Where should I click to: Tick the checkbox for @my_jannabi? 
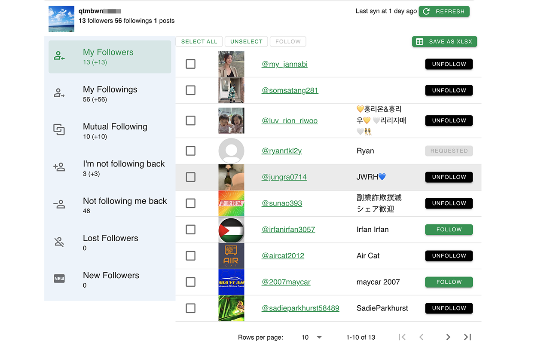click(x=190, y=64)
